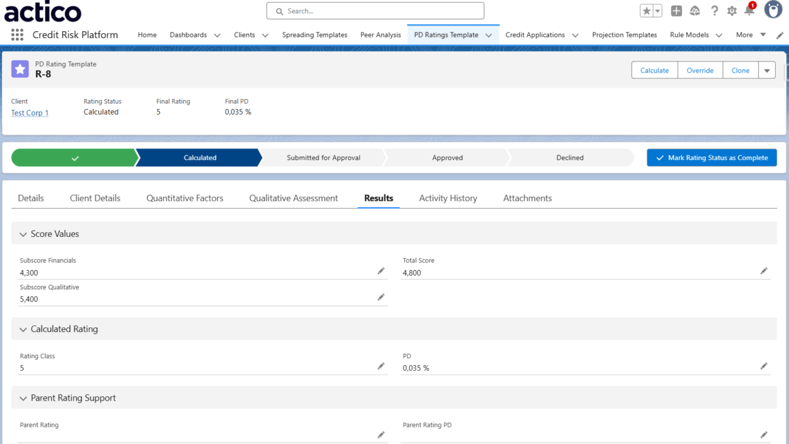This screenshot has height=444, width=789.
Task: Click the edit navigation pencil icon
Action: (x=779, y=35)
